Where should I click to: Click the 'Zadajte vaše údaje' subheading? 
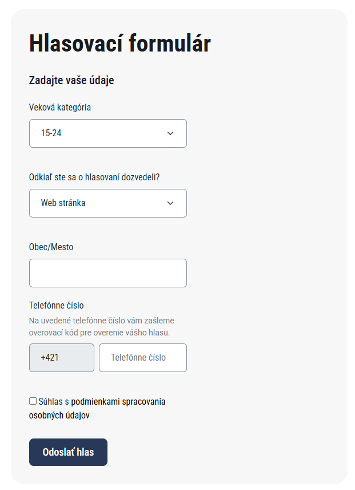coord(71,80)
